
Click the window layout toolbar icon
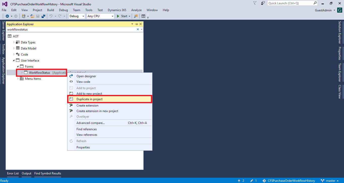(x=143, y=16)
